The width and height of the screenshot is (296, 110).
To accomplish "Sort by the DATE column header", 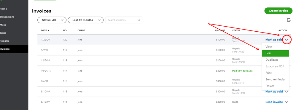I will pyautogui.click(x=45, y=30).
